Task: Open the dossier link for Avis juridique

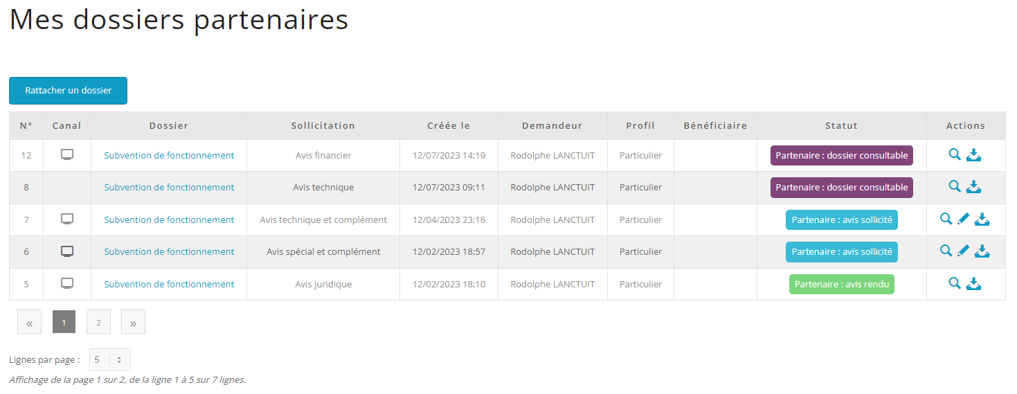Action: click(169, 285)
